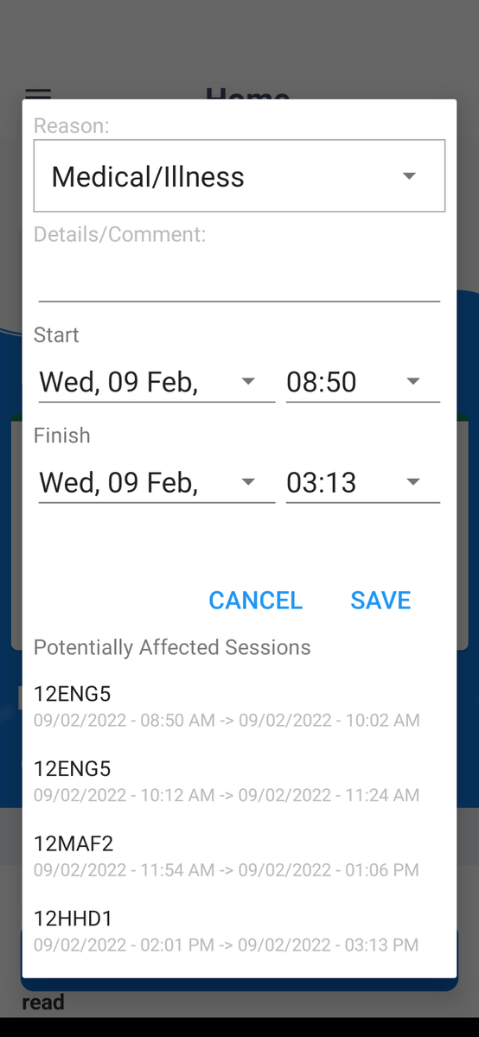Open the Finish date Wed, 09 Feb selector
This screenshot has width=479, height=1037.
pos(156,482)
